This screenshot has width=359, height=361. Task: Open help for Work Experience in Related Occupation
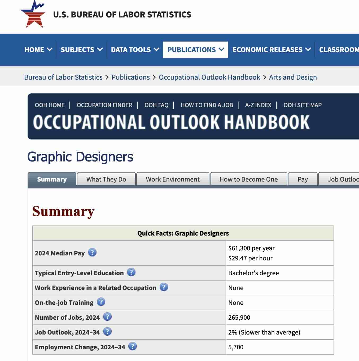click(164, 287)
